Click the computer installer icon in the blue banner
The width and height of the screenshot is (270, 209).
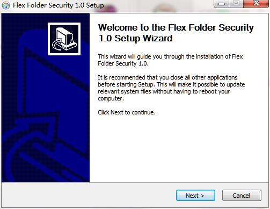point(64,39)
